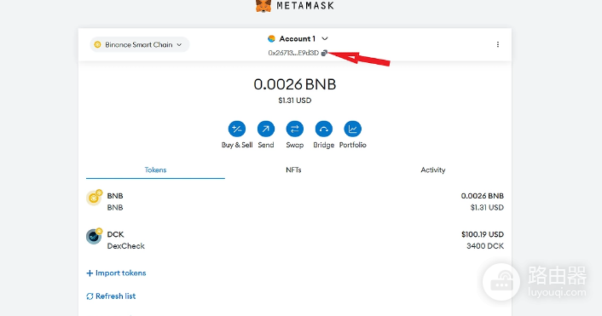Open the three-dot account options menu
602x316 pixels.
click(498, 44)
